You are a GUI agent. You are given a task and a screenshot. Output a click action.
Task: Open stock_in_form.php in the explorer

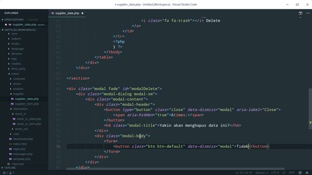click(x=29, y=124)
